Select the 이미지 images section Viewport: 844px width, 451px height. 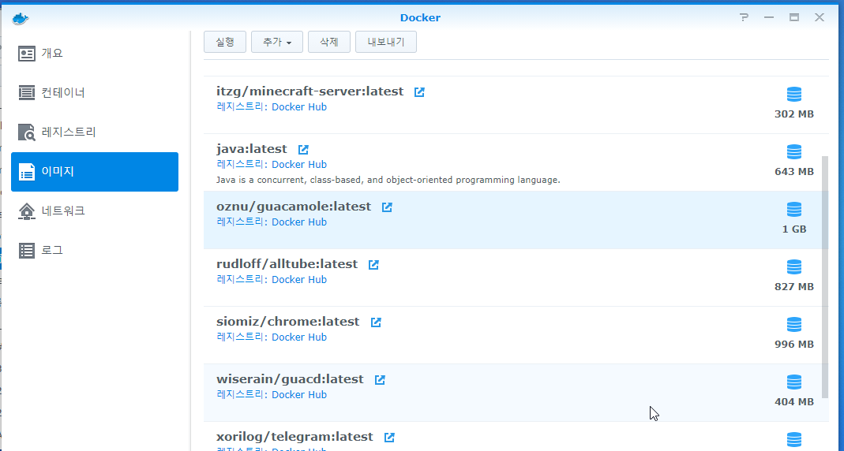(95, 171)
